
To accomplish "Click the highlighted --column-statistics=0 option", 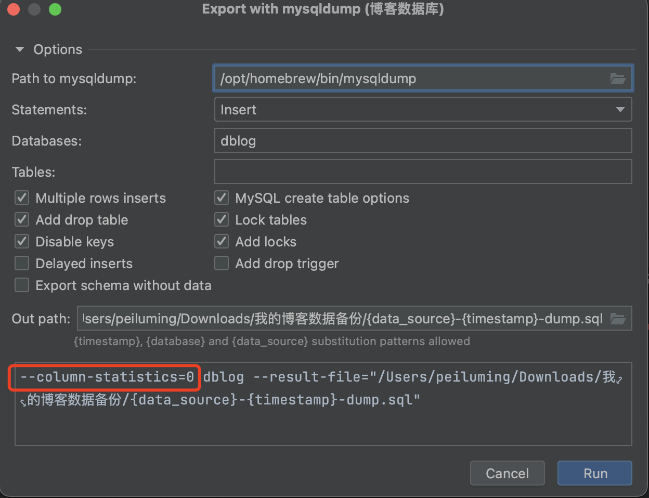I will pyautogui.click(x=105, y=377).
